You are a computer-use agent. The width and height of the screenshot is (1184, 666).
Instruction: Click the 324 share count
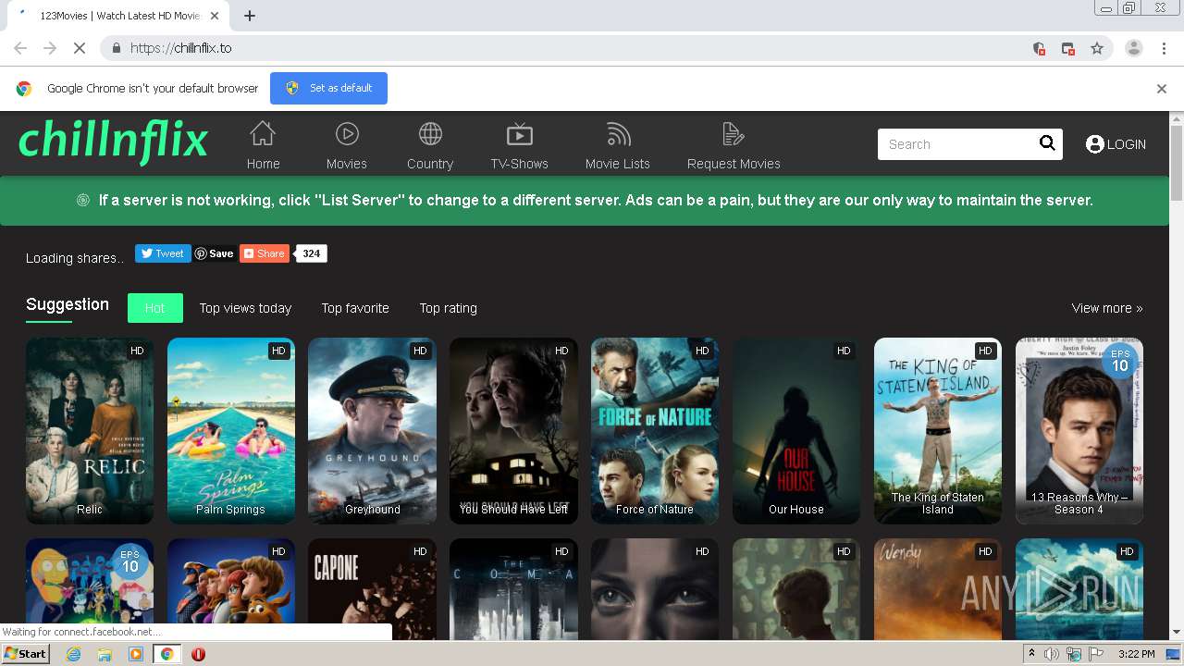click(311, 253)
